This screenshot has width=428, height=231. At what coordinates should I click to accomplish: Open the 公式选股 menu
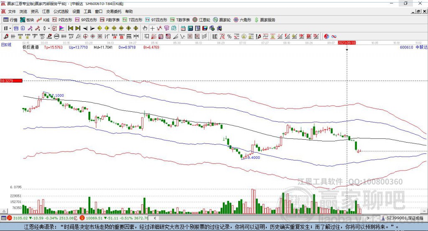pos(61,11)
